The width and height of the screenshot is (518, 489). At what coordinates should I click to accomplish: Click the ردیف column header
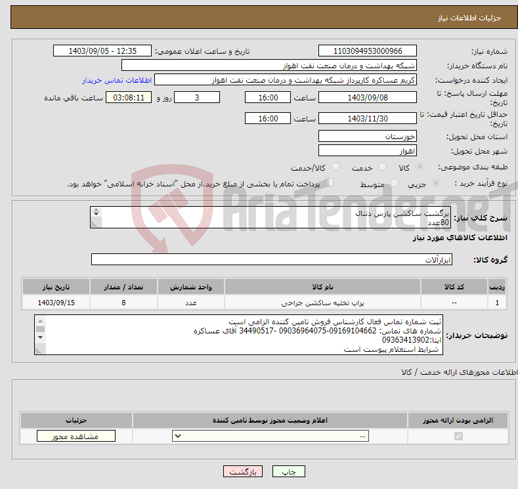pos(497,287)
